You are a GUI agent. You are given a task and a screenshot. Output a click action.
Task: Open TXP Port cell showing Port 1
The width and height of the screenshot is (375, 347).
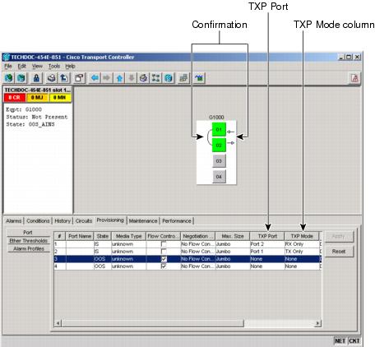point(267,252)
